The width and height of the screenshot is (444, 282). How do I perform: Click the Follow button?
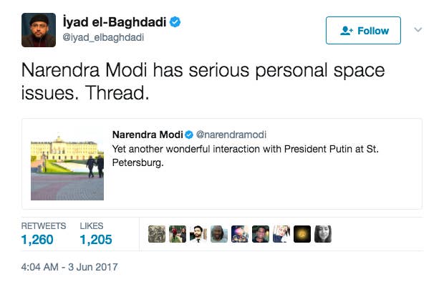[x=363, y=30]
